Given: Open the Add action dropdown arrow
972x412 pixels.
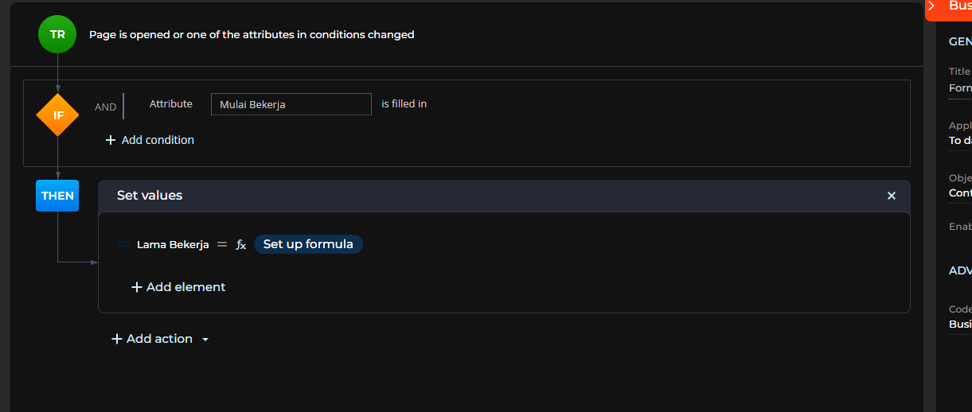Looking at the screenshot, I should click(x=205, y=340).
